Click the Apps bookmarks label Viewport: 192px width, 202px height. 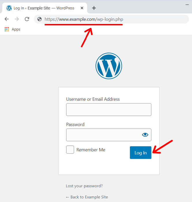click(x=16, y=29)
